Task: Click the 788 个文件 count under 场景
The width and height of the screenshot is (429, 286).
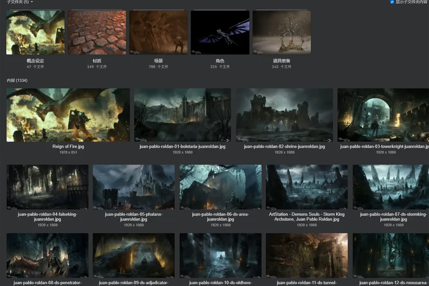Action: click(x=158, y=67)
